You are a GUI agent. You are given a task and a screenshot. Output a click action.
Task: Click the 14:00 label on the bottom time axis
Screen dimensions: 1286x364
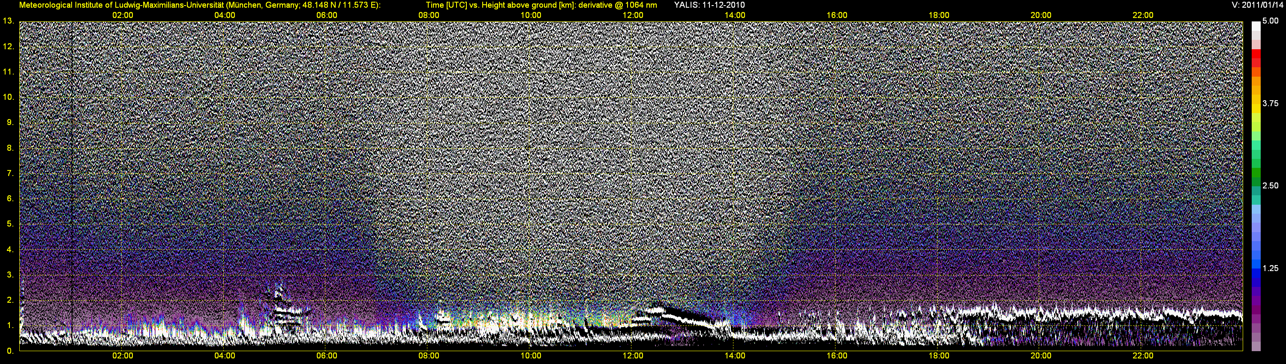point(735,356)
